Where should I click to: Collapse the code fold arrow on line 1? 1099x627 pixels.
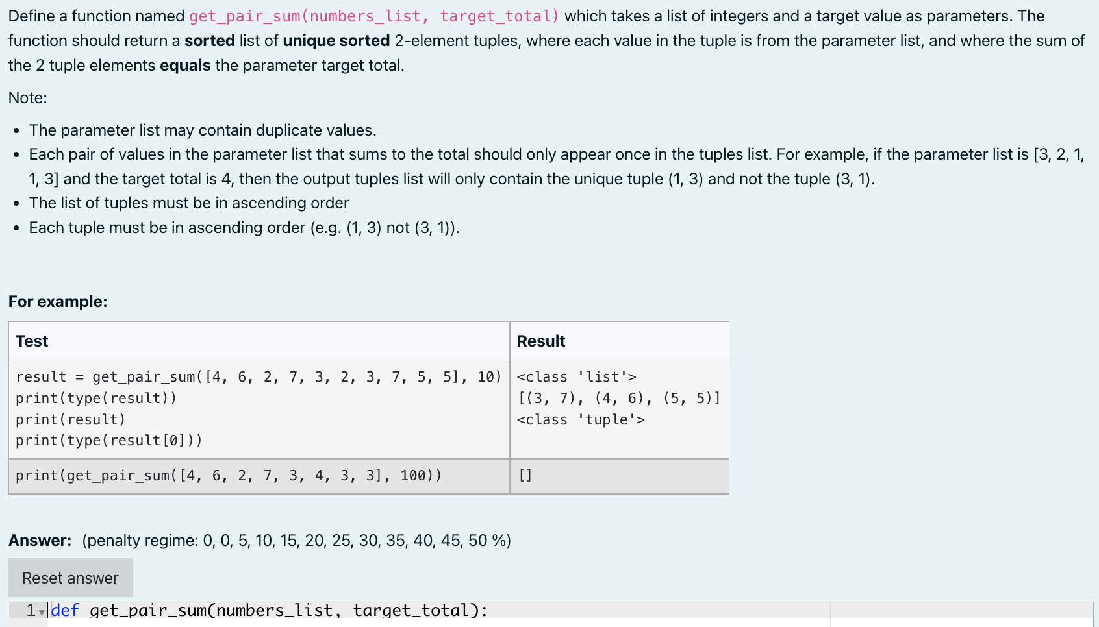(42, 611)
